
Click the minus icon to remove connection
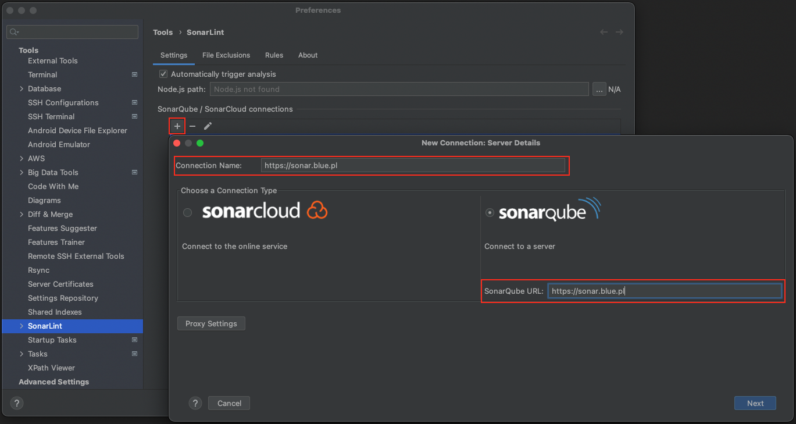click(x=192, y=126)
